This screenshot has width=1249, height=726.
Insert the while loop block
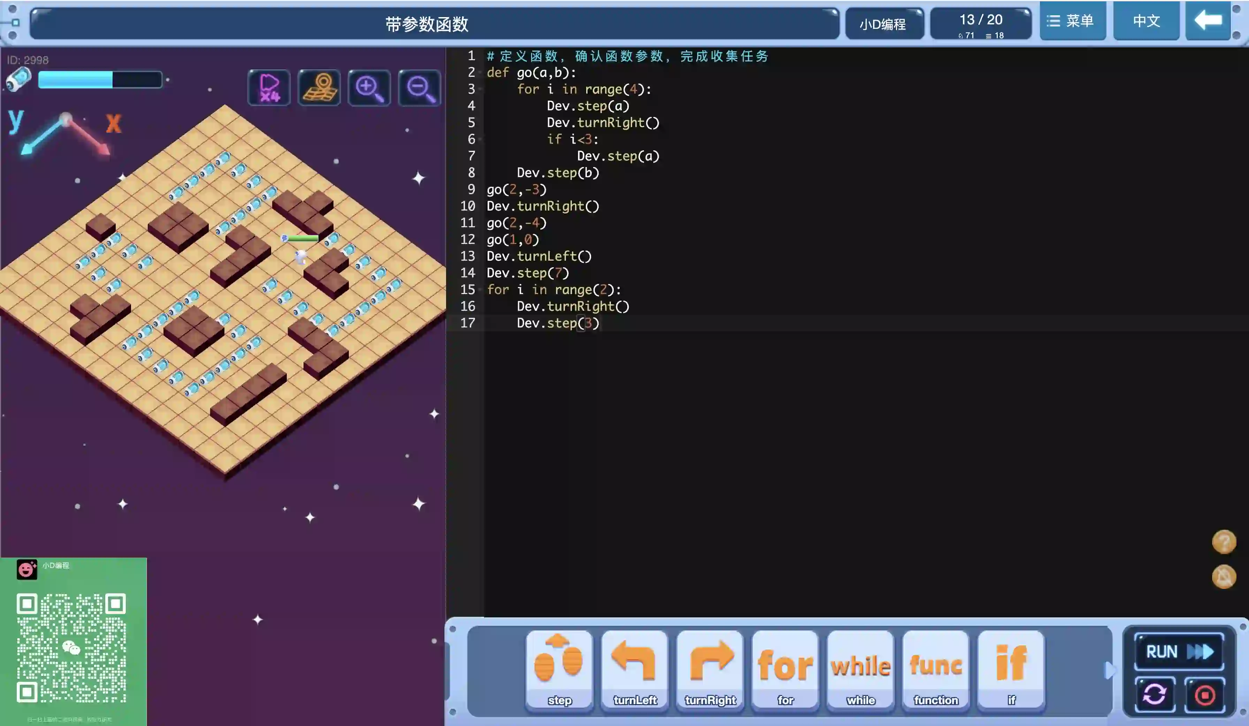tap(860, 669)
